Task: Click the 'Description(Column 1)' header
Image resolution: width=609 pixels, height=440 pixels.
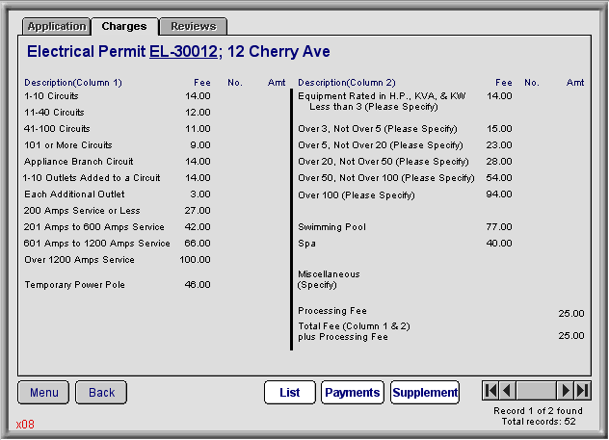Action: tap(73, 82)
